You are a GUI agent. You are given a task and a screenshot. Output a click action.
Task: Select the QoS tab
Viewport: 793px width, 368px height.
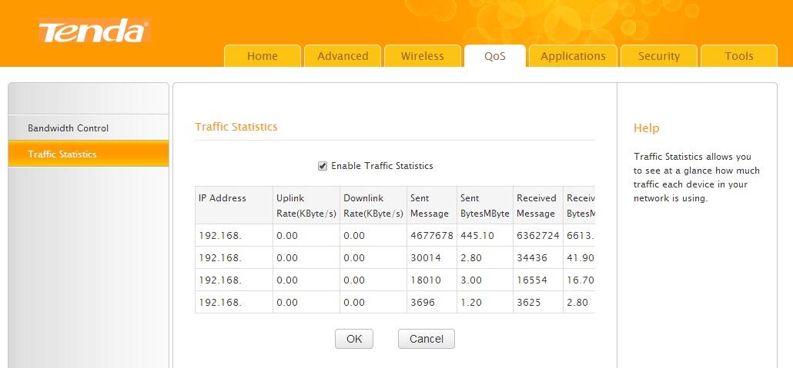point(494,56)
